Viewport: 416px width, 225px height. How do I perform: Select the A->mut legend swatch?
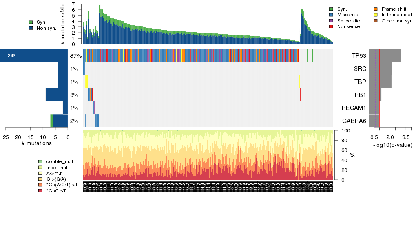40,173
